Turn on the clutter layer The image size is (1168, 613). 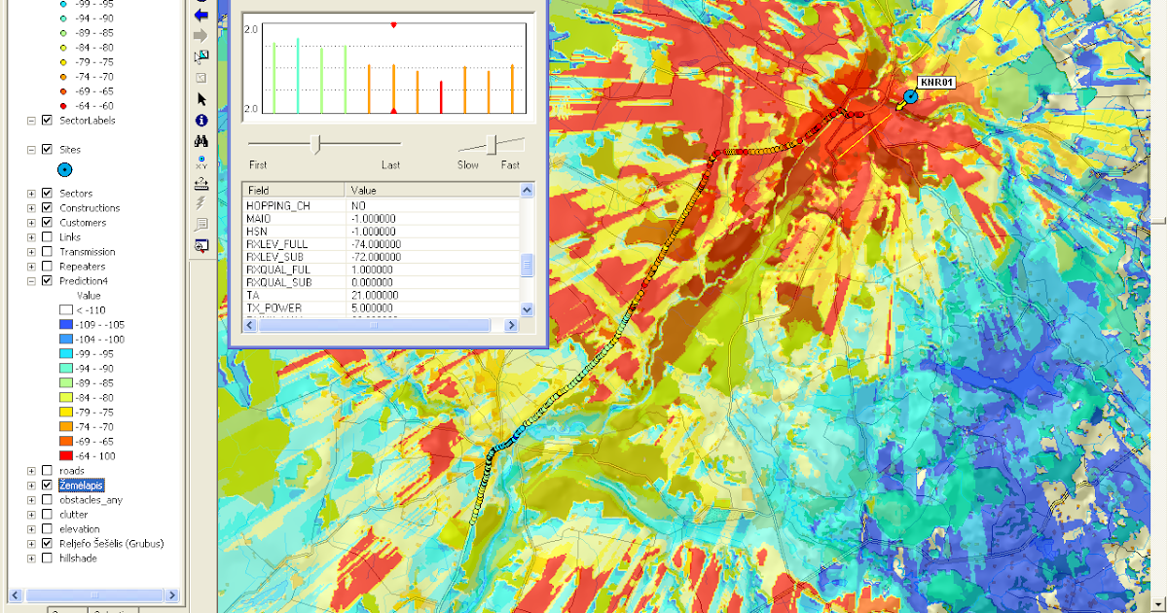46,515
